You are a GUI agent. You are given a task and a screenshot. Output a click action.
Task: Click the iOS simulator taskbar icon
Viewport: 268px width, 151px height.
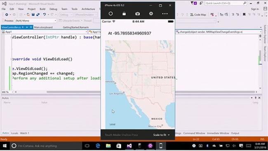[x=161, y=146]
